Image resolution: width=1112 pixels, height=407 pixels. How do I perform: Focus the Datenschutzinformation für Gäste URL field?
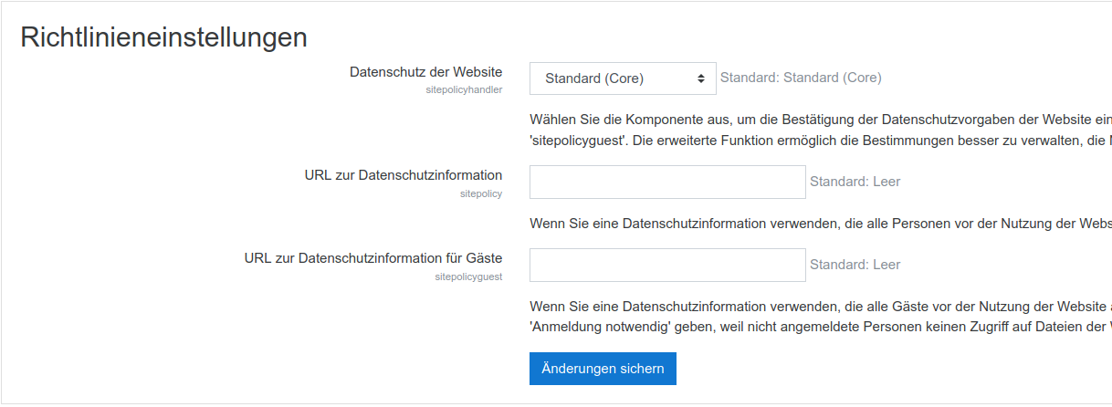tap(666, 265)
